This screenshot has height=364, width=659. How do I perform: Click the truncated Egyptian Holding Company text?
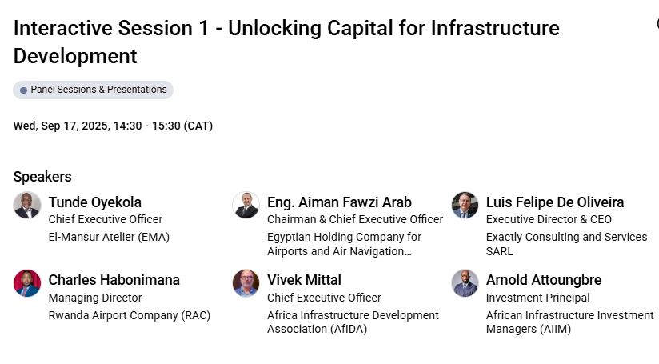point(344,244)
